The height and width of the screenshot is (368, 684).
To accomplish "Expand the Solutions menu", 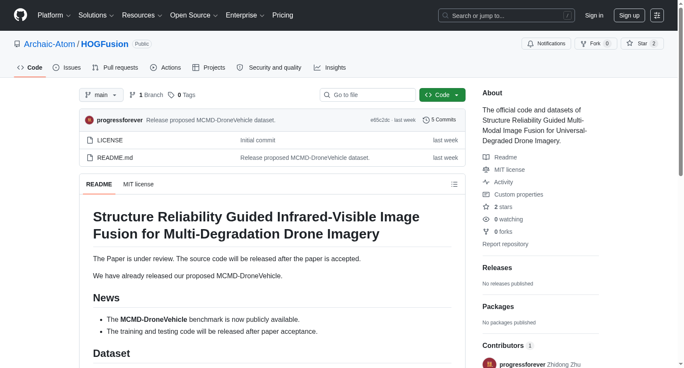I will pos(96,15).
